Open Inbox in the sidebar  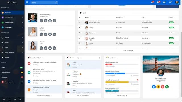point(12,67)
